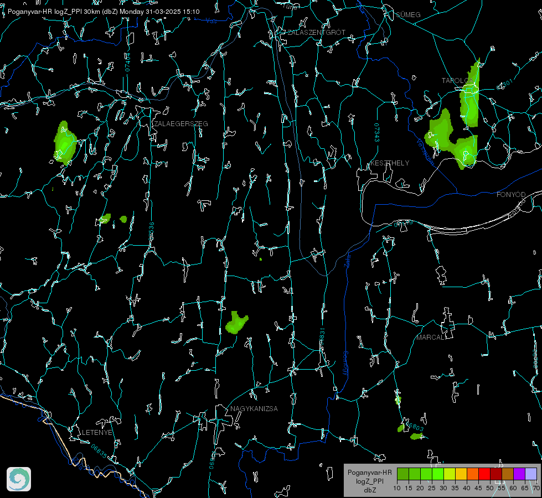Click the road number 06831 label
Viewport: 542px width, 498px height.
[x=322, y=338]
